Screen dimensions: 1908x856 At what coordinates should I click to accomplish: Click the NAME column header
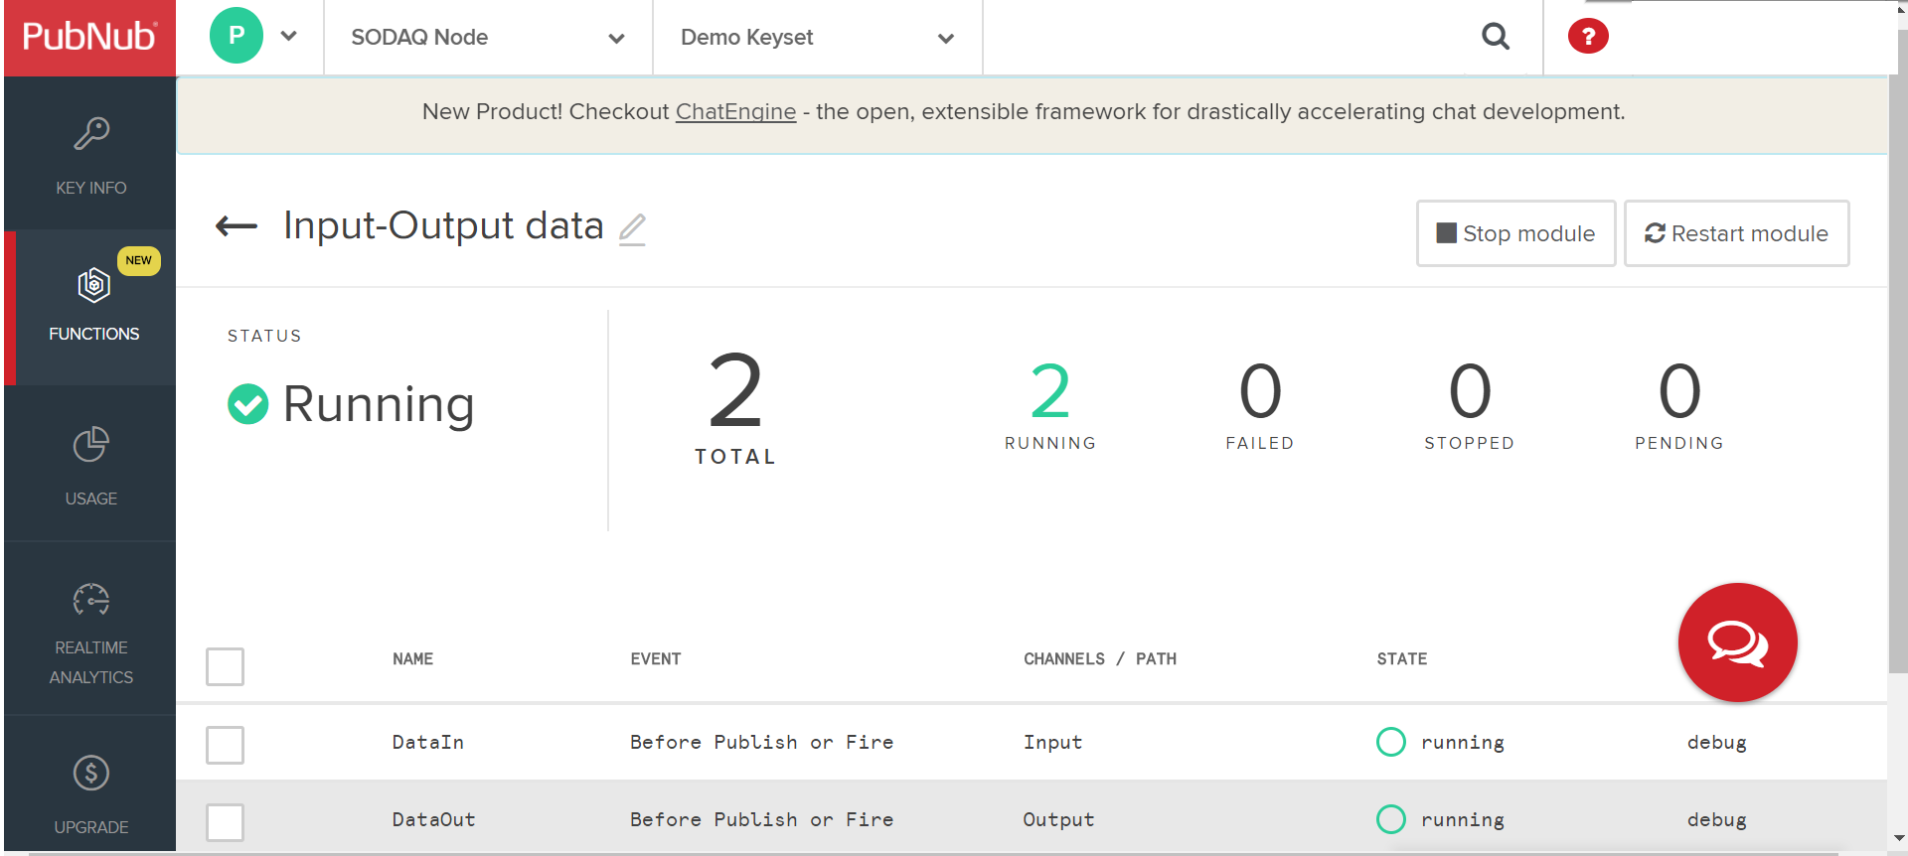pos(412,658)
